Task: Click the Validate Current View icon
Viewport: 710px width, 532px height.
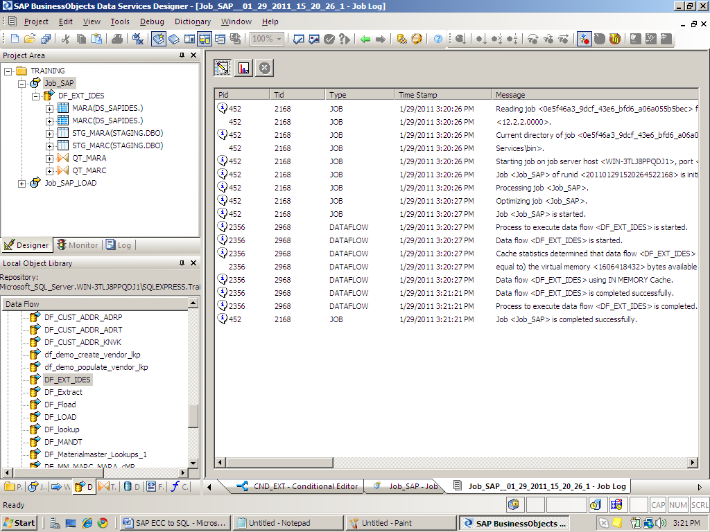Action: tap(298, 39)
